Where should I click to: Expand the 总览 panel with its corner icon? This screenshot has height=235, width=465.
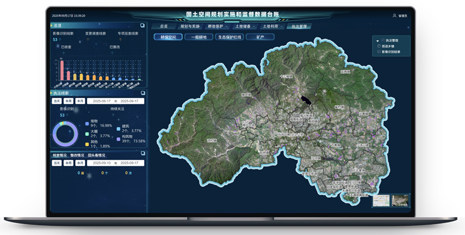point(142,26)
